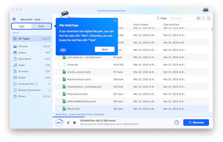Check the Cache.db file checkbox
The height and width of the screenshot is (142, 223).
pyautogui.click(x=59, y=65)
